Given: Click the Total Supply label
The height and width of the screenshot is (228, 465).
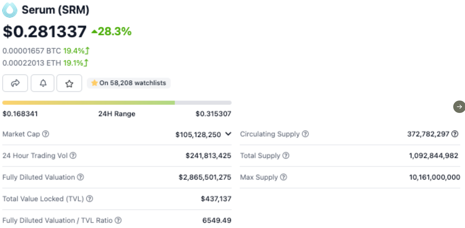Looking at the screenshot, I should (x=260, y=156).
